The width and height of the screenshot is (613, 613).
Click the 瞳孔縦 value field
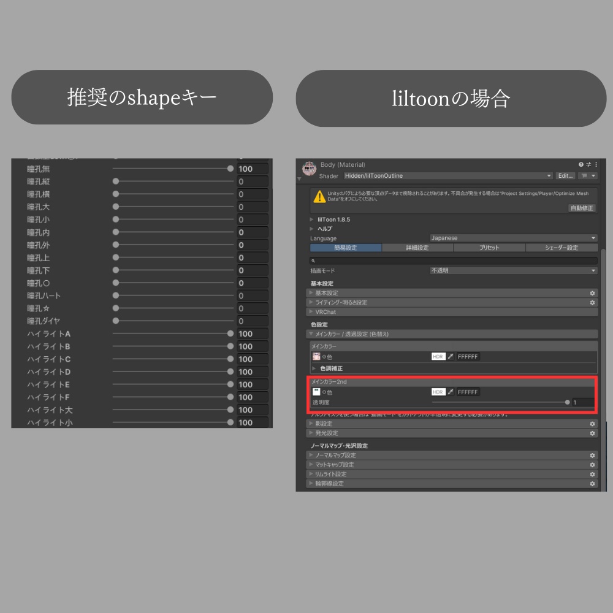pos(253,181)
